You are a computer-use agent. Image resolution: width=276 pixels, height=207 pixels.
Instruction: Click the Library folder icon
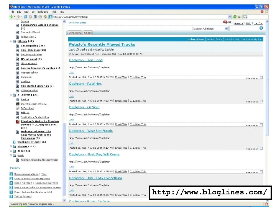(x=15, y=41)
